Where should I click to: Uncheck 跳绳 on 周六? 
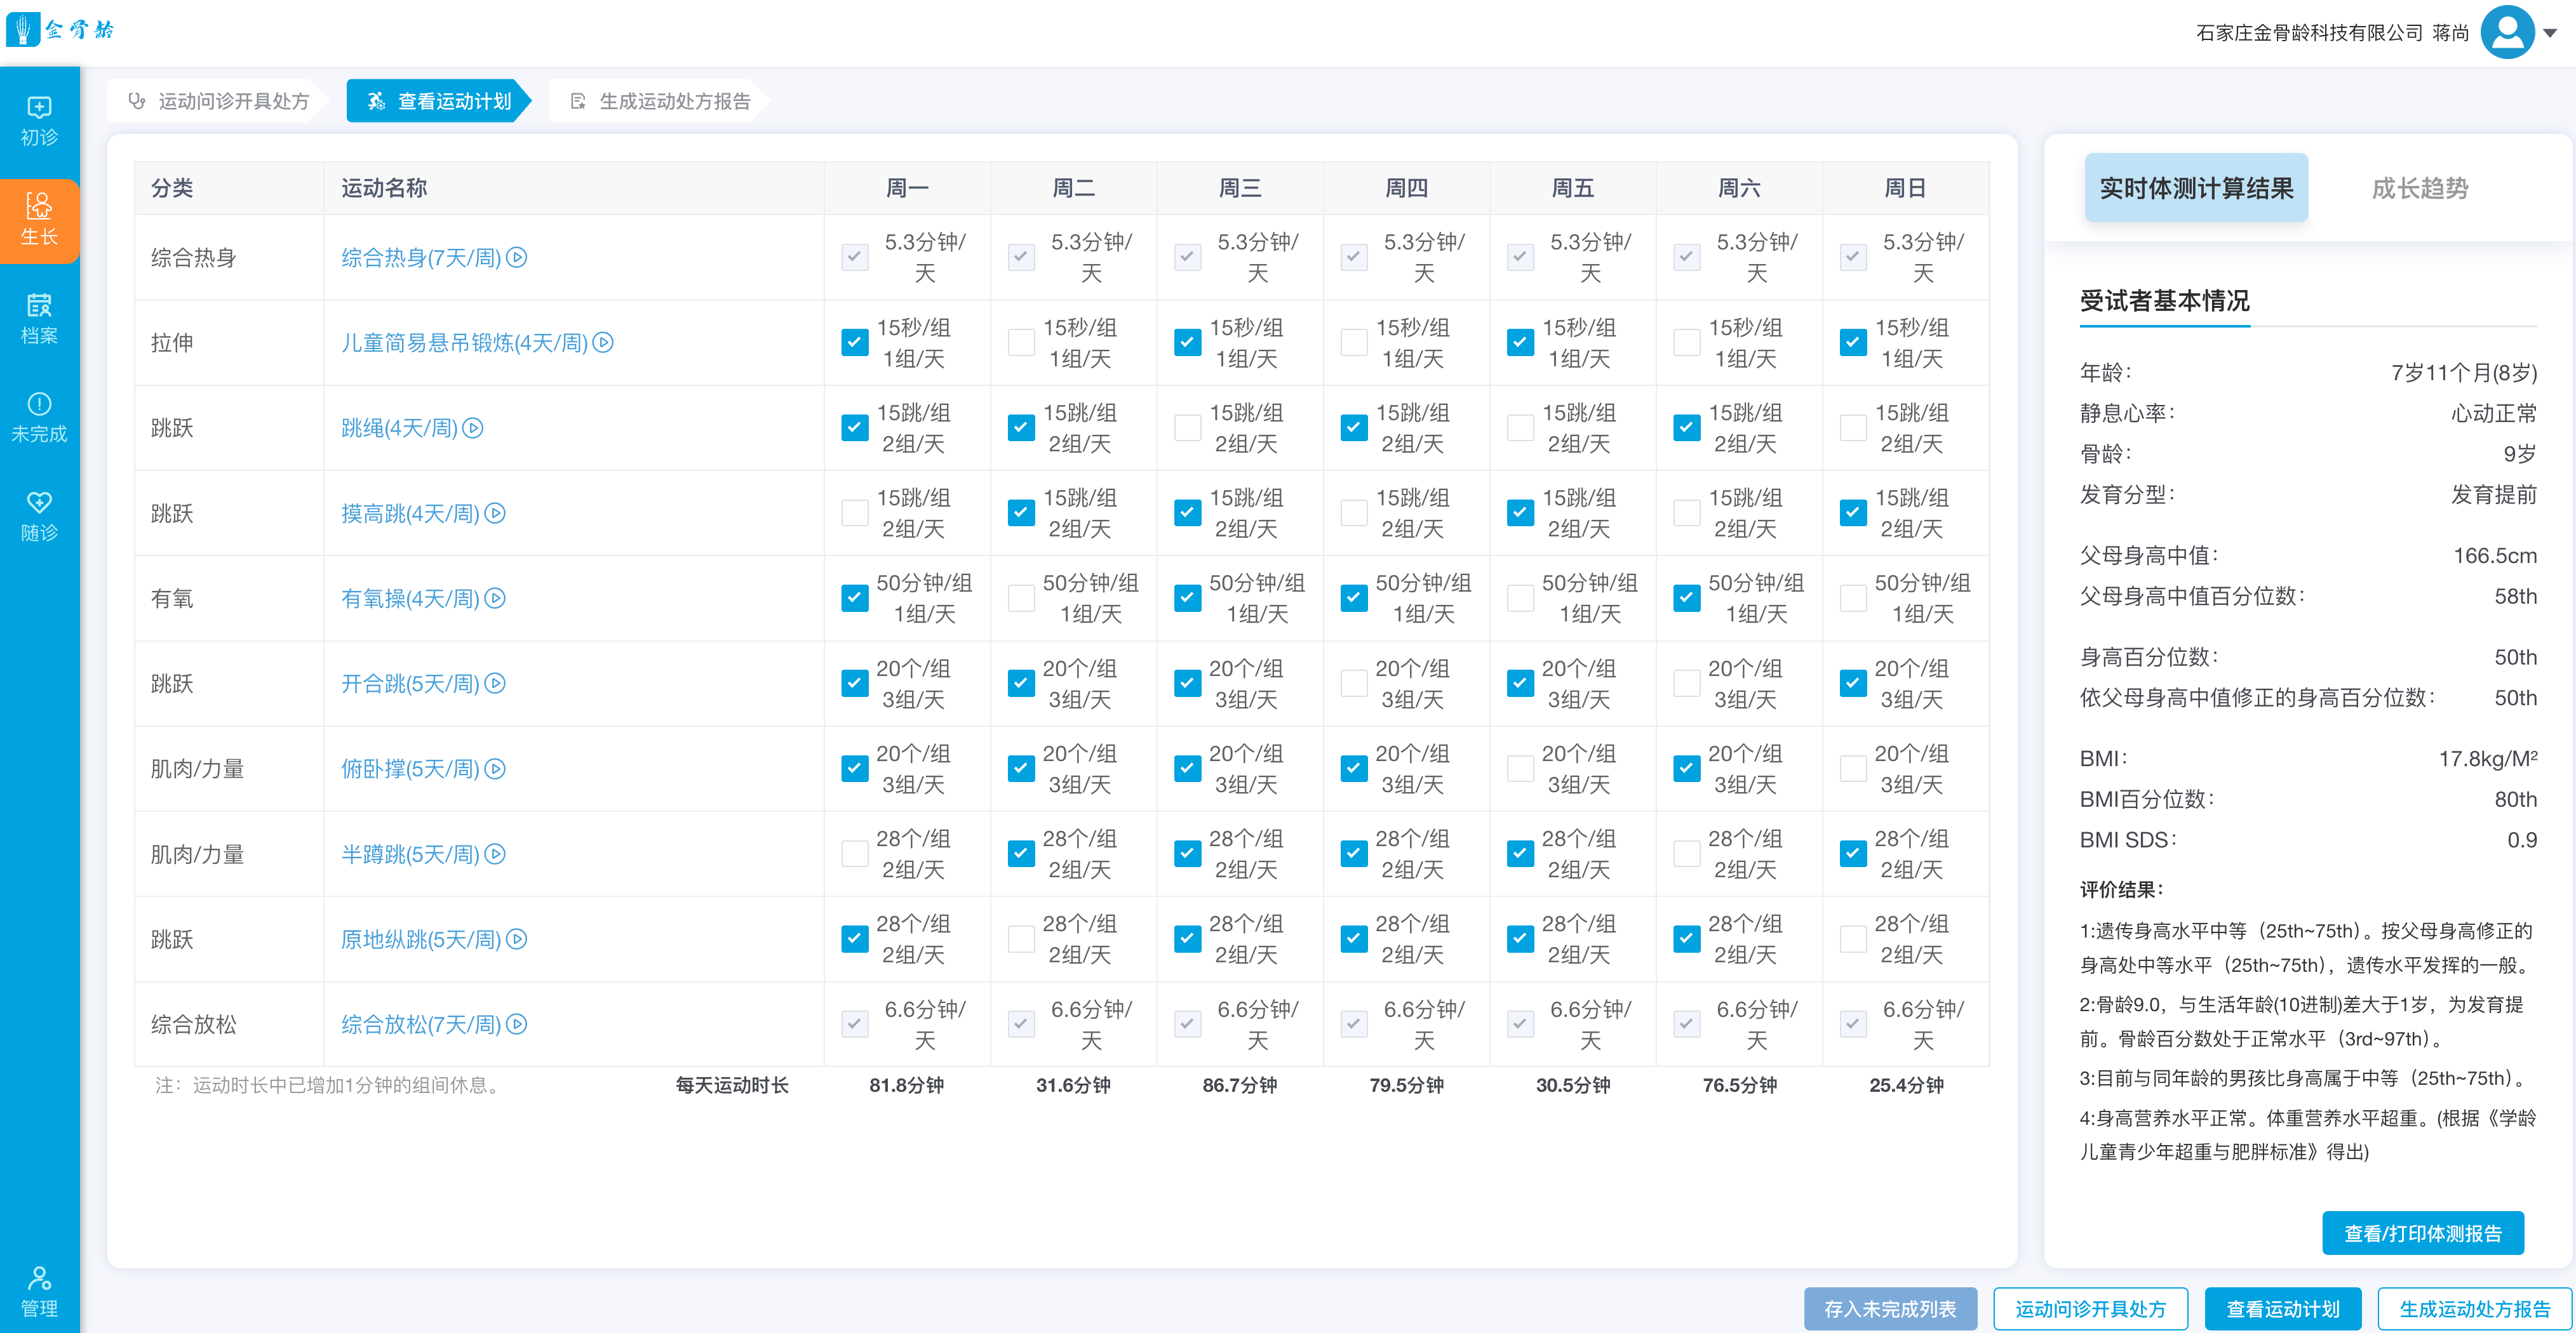point(1686,428)
